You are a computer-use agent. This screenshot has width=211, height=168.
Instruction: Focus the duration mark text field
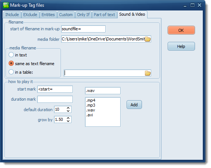[55, 100]
